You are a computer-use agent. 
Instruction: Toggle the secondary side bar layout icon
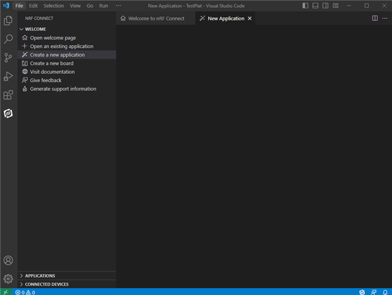point(326,6)
